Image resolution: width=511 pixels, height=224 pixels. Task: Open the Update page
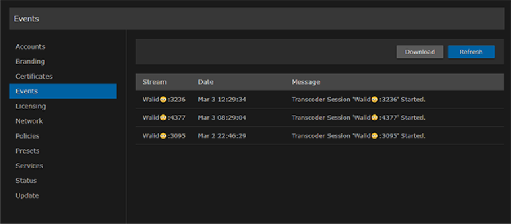click(27, 196)
